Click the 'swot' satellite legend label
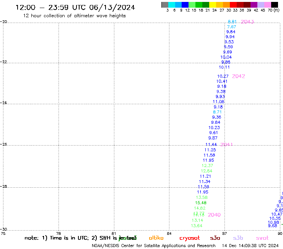The image size is (283, 249). coord(262,238)
